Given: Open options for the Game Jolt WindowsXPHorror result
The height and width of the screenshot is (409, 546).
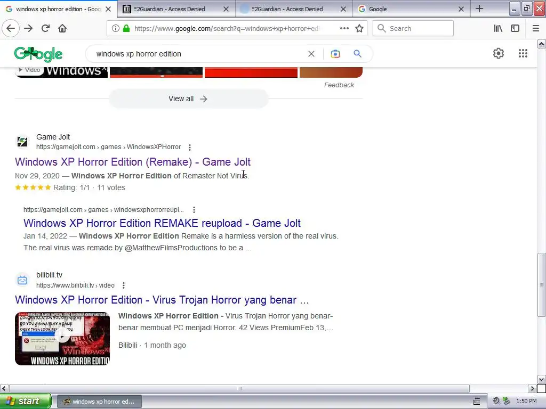Looking at the screenshot, I should (x=190, y=147).
